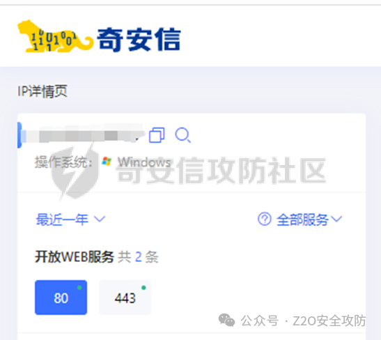Click the blurred IP address text
The width and height of the screenshot is (381, 340).
[x=84, y=135]
